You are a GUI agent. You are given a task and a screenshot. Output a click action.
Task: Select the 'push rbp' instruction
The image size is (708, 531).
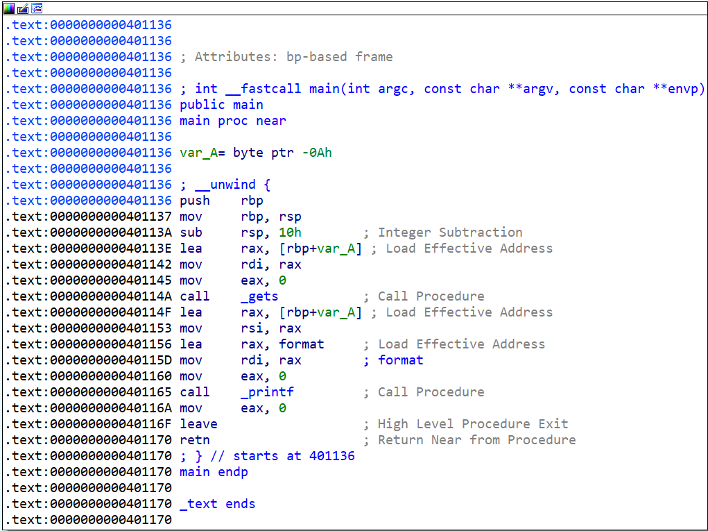[221, 201]
